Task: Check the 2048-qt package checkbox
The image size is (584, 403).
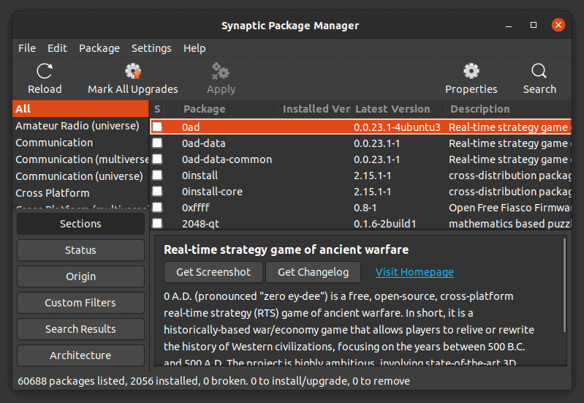Action: [x=157, y=224]
